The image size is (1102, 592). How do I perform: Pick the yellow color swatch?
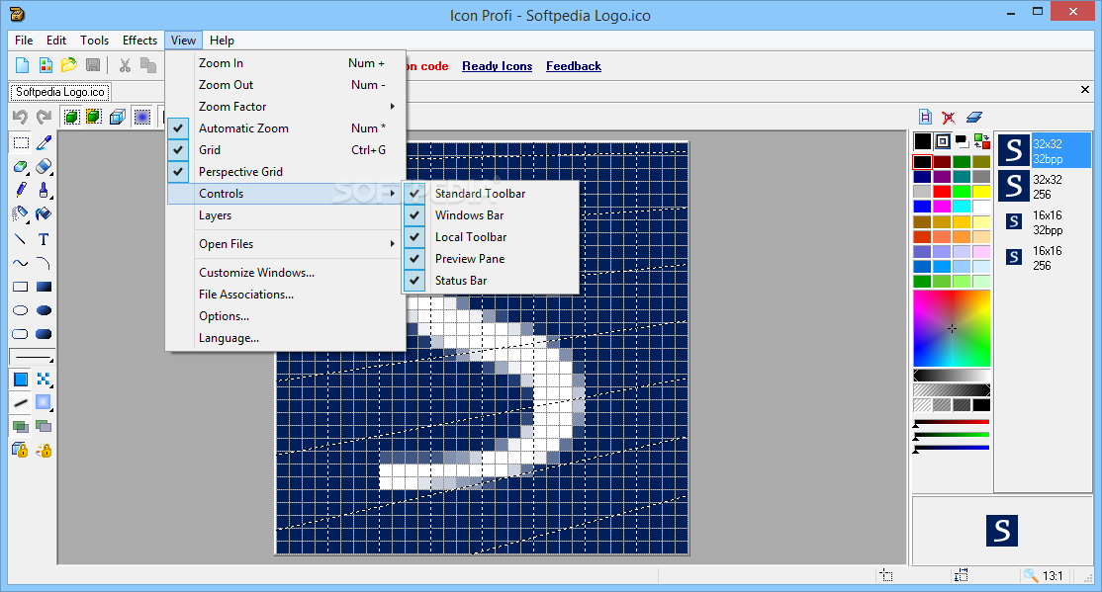pyautogui.click(x=981, y=192)
